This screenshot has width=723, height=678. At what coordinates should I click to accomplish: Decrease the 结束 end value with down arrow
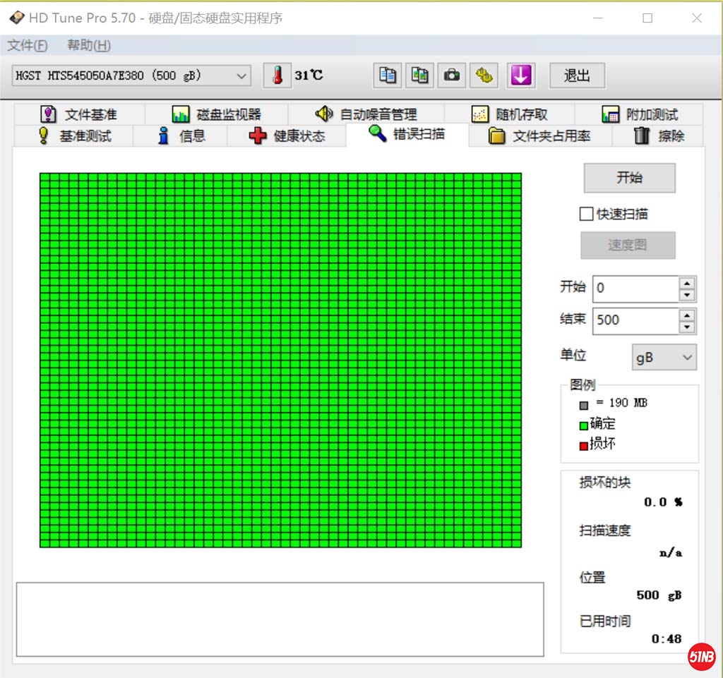pos(687,327)
